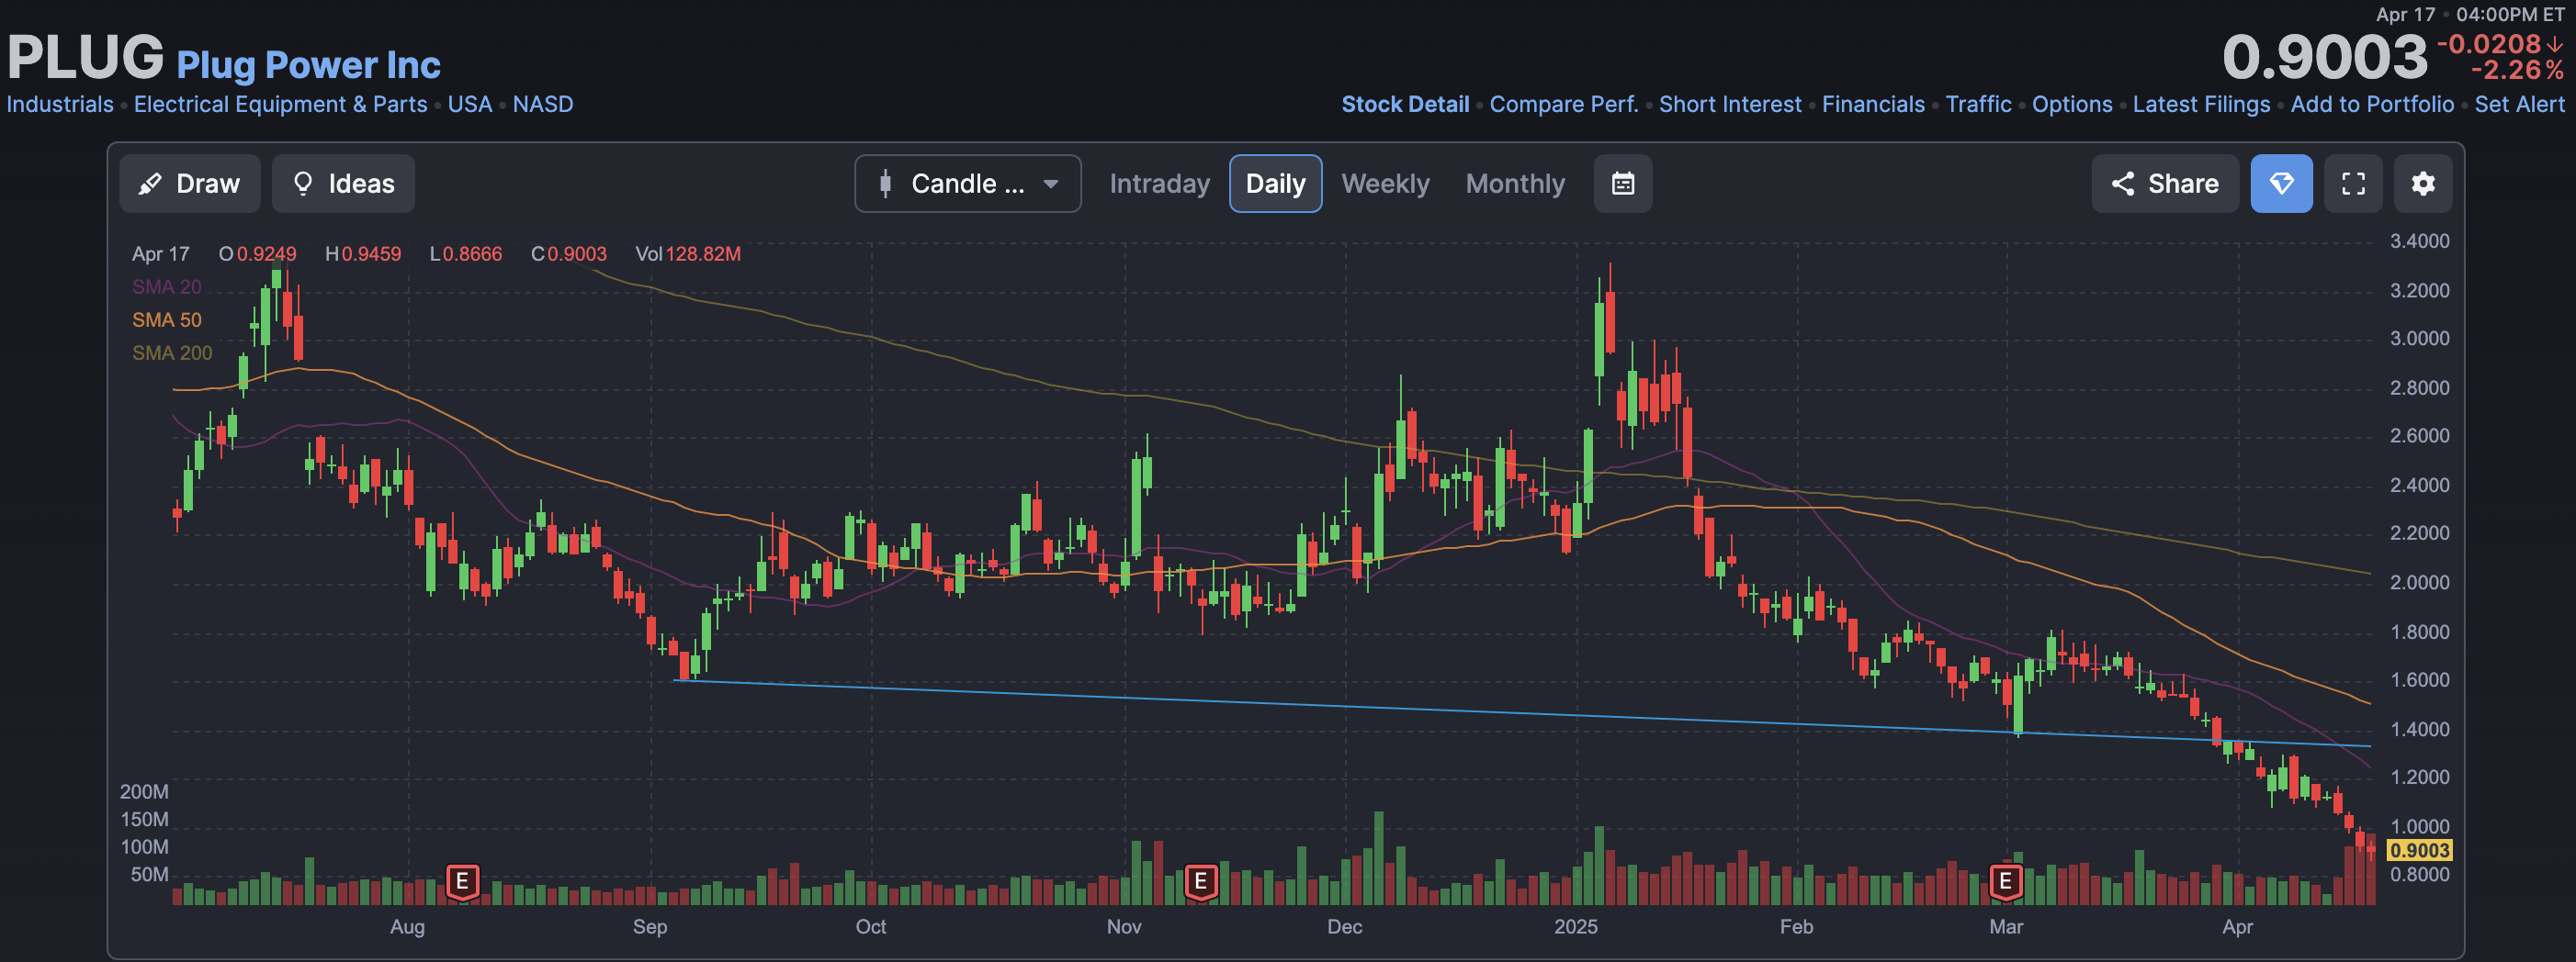Click the yellow 0.9003 price tag on axis

point(2418,850)
